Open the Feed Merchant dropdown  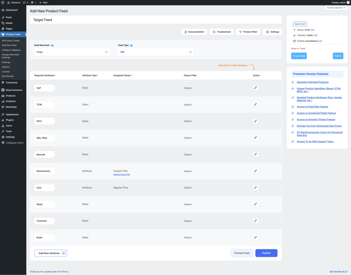coord(72,52)
